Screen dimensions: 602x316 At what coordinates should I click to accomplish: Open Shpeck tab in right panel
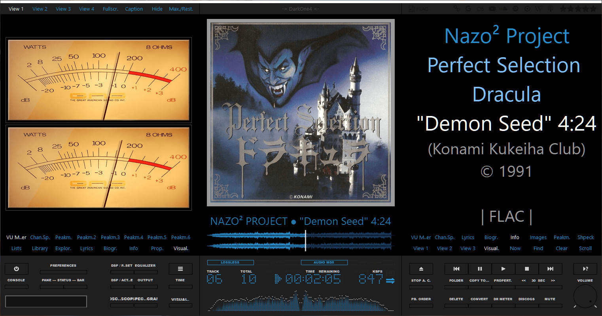[x=585, y=237]
